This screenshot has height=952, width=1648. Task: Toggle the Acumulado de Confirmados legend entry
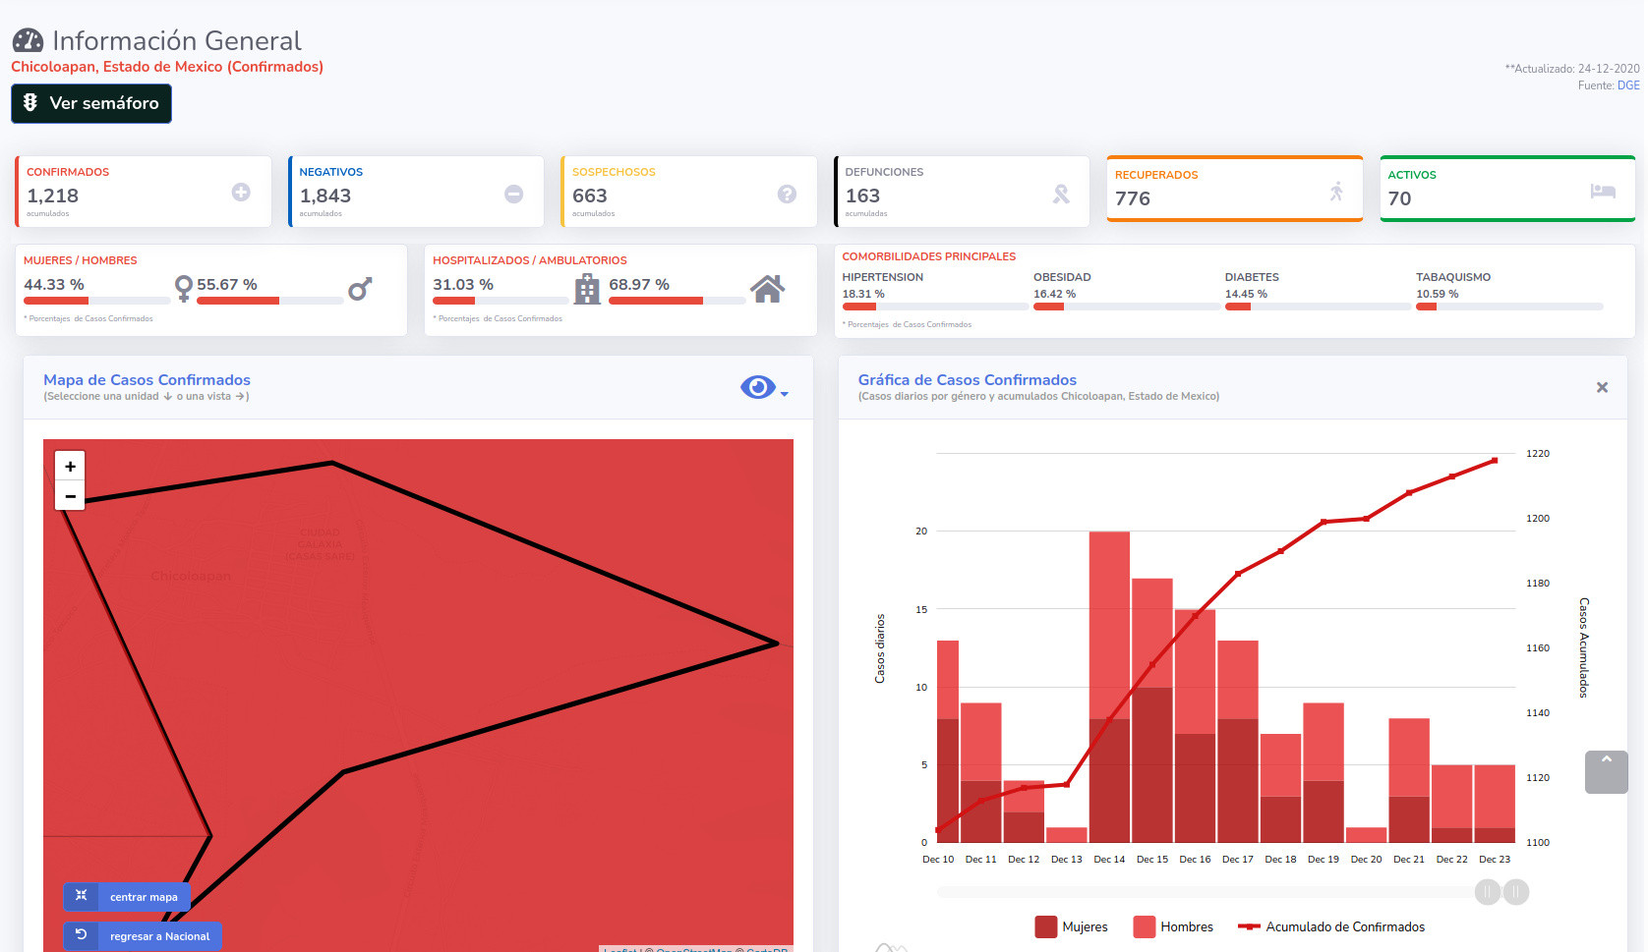(x=1331, y=926)
